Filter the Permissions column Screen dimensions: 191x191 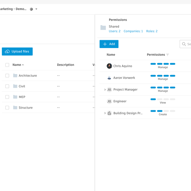[x=168, y=55]
